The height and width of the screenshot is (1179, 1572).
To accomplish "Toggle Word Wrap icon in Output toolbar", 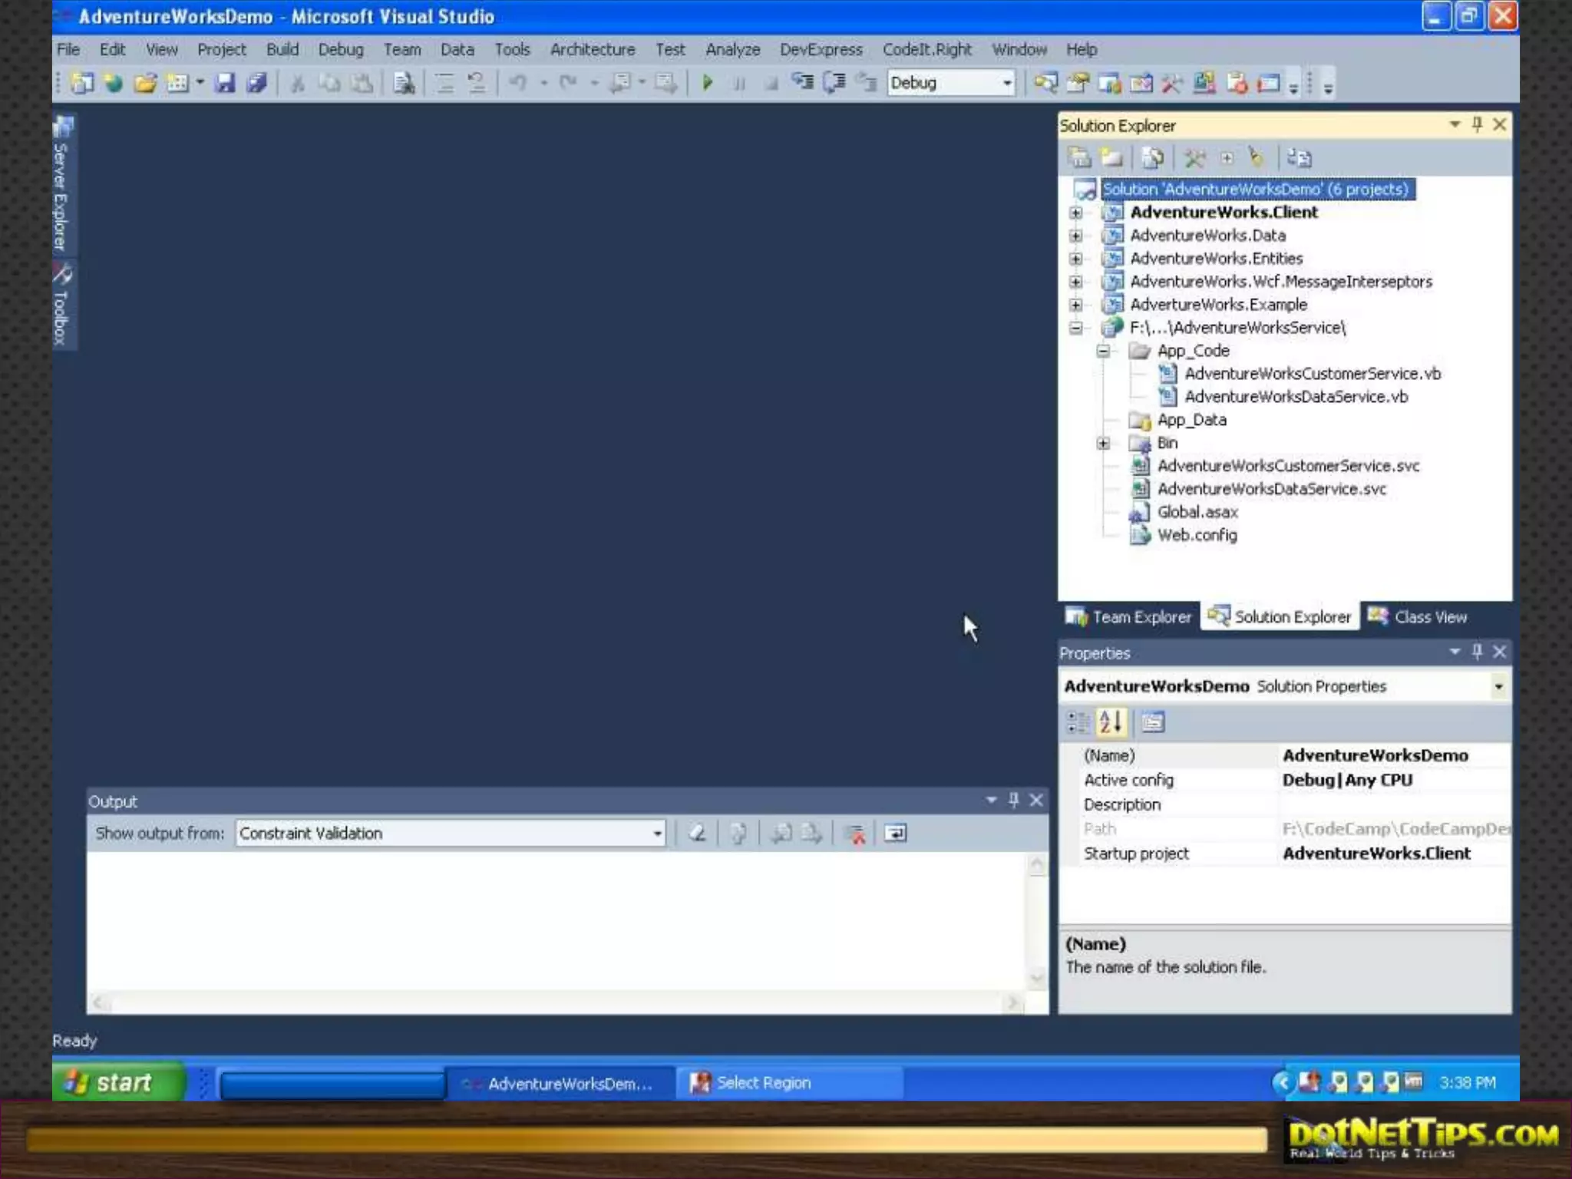I will pos(895,834).
